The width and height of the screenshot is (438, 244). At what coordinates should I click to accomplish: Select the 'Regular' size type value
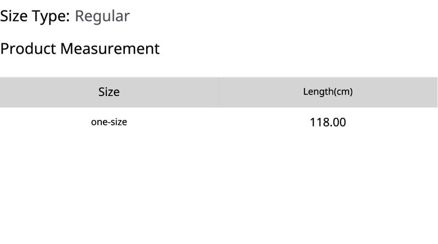coord(102,16)
